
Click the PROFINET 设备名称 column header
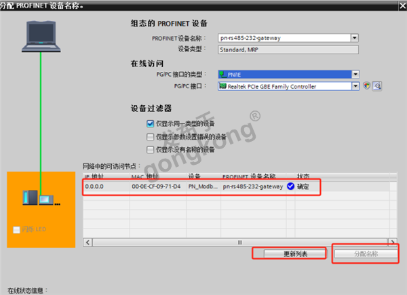point(253,176)
